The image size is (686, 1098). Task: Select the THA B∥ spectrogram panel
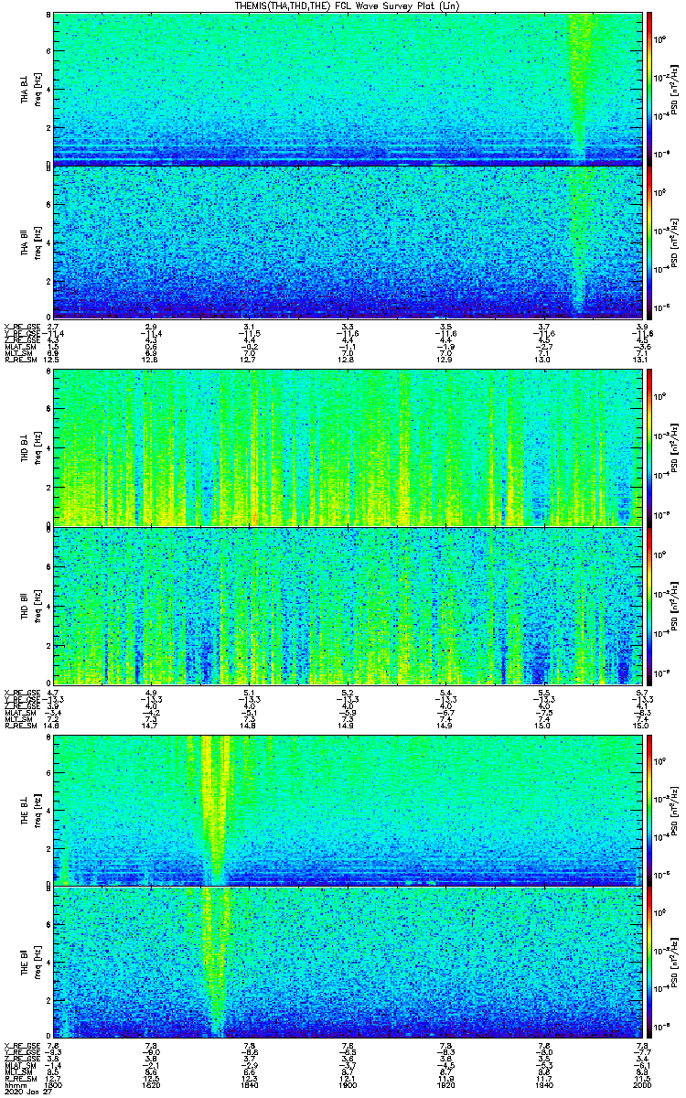coord(347,242)
